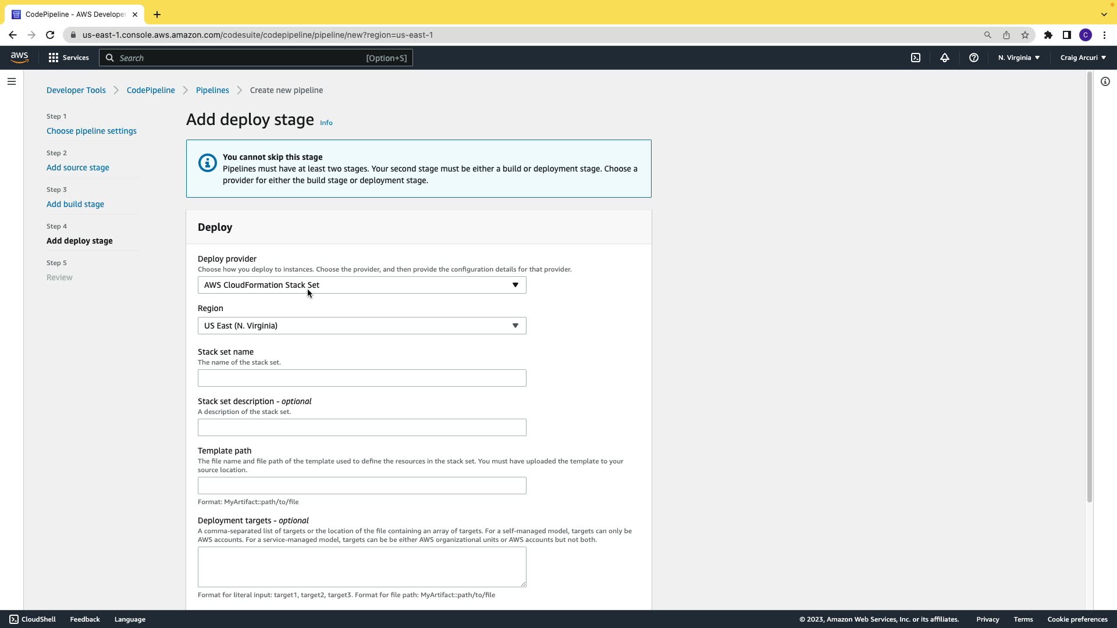Viewport: 1117px width, 628px height.
Task: Focus the Stack set name field
Action: (362, 378)
